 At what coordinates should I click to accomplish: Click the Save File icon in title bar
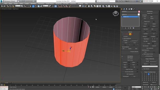23,1
